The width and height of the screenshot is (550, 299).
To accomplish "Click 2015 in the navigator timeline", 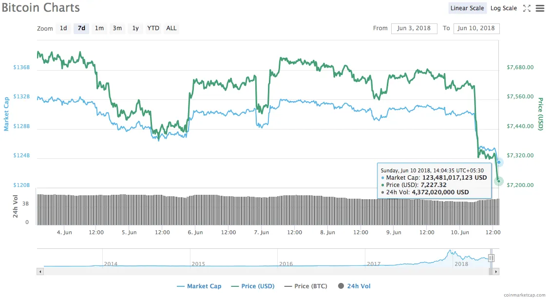I will point(198,264).
